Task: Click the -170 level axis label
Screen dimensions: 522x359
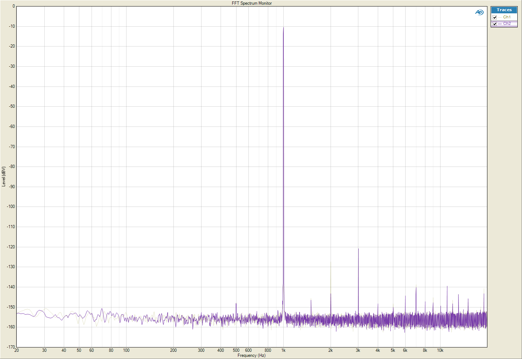Action: point(10,347)
